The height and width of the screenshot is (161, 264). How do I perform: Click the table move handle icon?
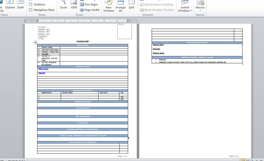(x=35, y=42)
